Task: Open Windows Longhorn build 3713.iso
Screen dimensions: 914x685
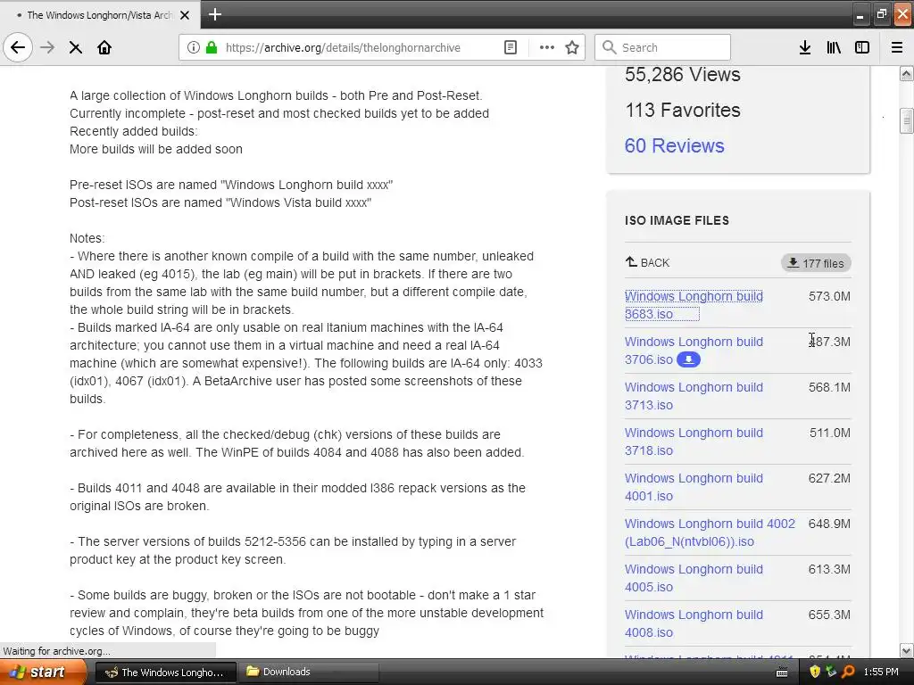Action: (x=694, y=396)
